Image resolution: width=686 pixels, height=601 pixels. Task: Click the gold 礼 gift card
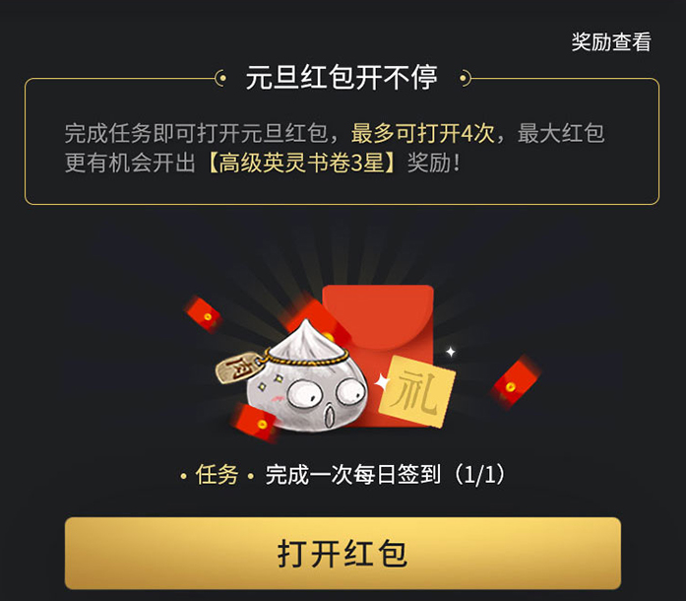click(x=416, y=391)
